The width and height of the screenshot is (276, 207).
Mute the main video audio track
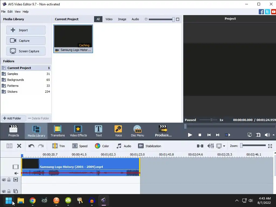point(16,173)
